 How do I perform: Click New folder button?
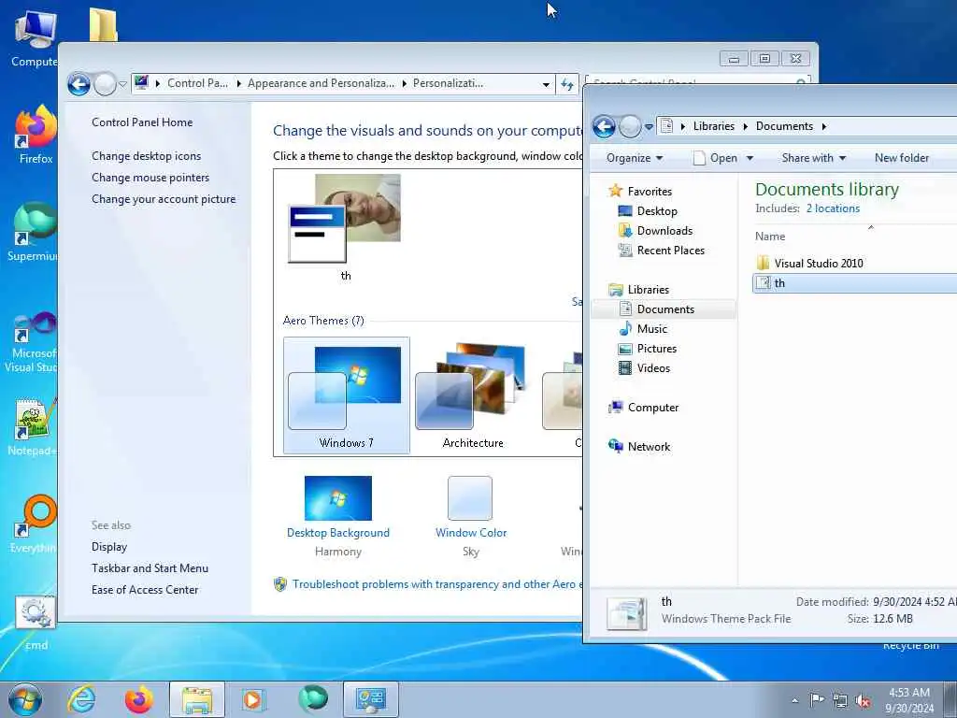click(x=902, y=158)
